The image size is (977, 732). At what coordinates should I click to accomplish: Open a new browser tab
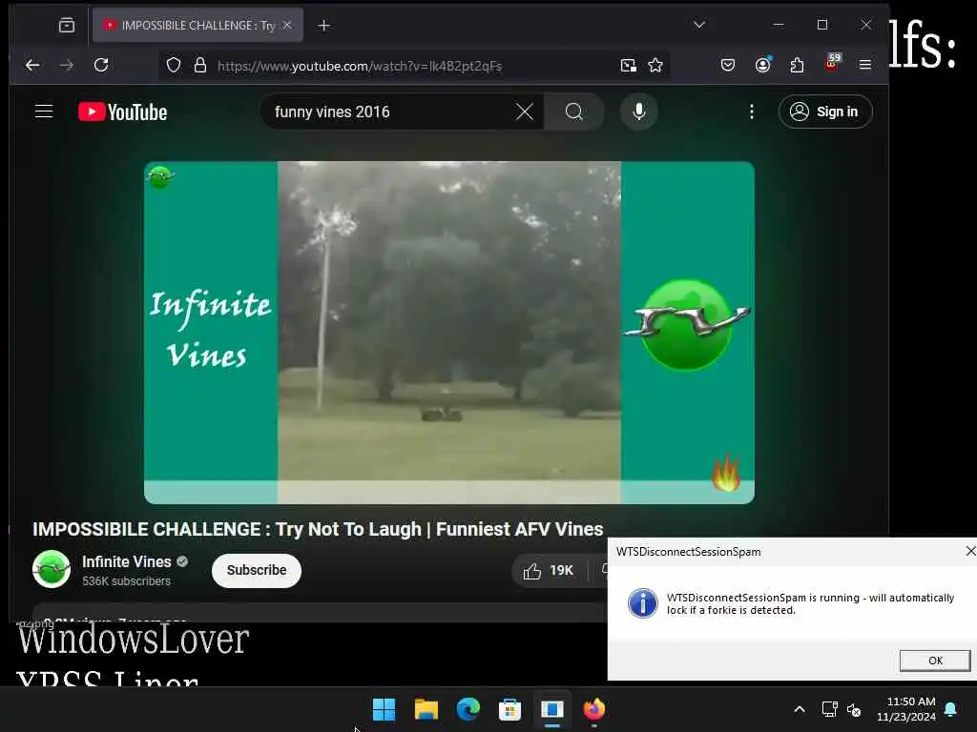tap(324, 26)
